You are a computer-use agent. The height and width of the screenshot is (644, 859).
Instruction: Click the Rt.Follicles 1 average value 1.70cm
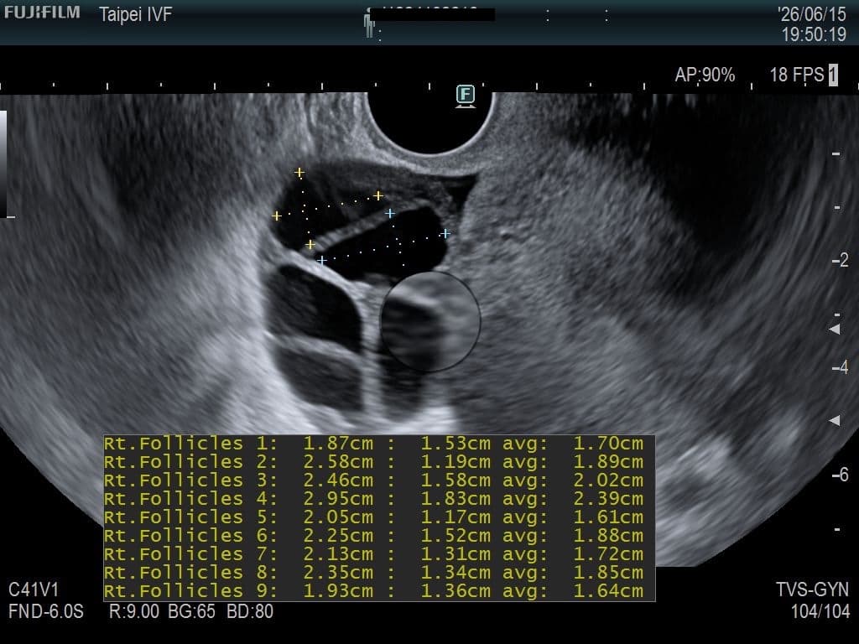pyautogui.click(x=608, y=443)
